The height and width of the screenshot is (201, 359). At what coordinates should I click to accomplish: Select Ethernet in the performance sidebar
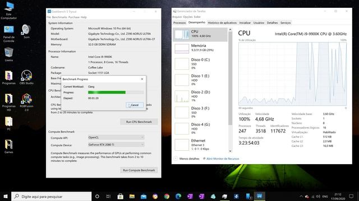(x=200, y=145)
